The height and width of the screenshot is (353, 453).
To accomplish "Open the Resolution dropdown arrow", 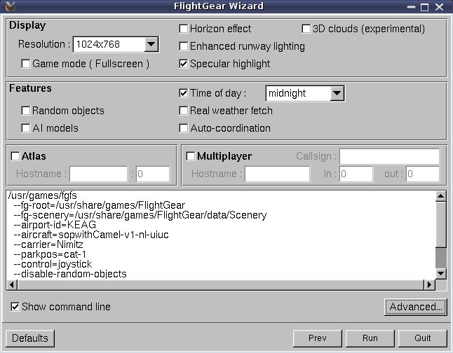I will [151, 44].
